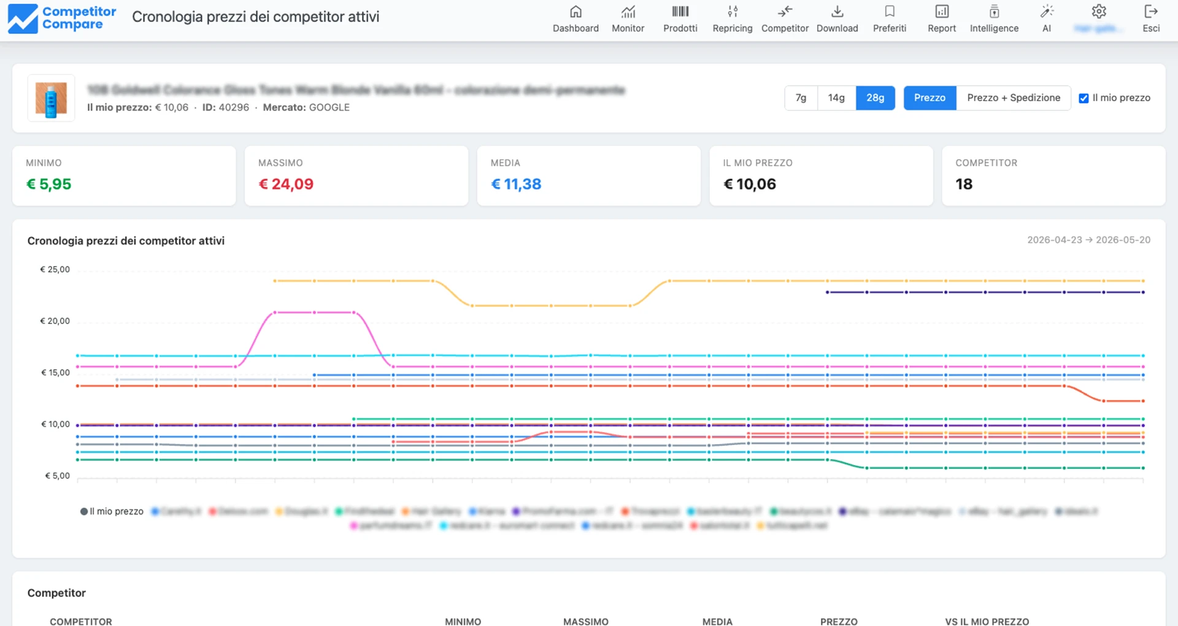Click the € 25,00 axis label

point(55,269)
